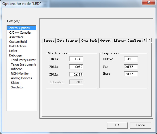The image size is (157, 134).
Task: Click the Cancel button
Action: (x=141, y=125)
